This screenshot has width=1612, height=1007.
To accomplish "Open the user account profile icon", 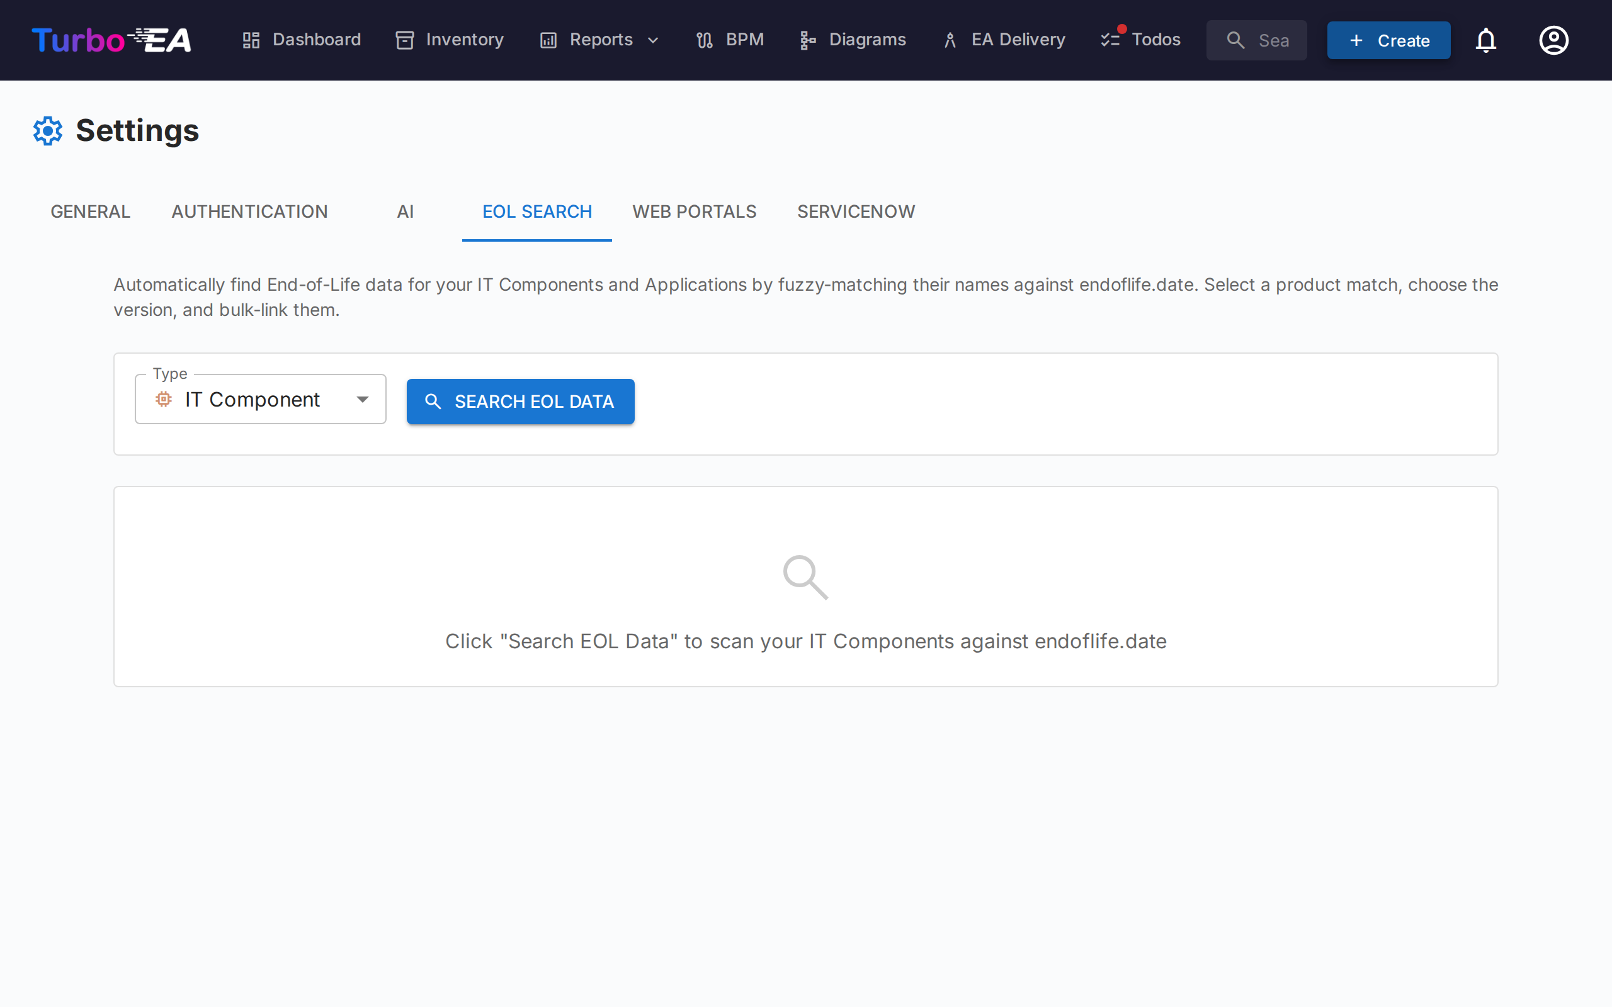I will [x=1553, y=40].
